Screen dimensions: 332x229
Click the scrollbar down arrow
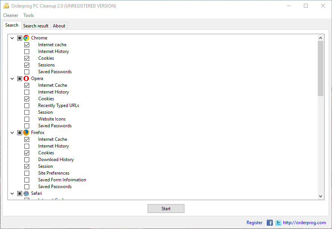tap(320, 196)
